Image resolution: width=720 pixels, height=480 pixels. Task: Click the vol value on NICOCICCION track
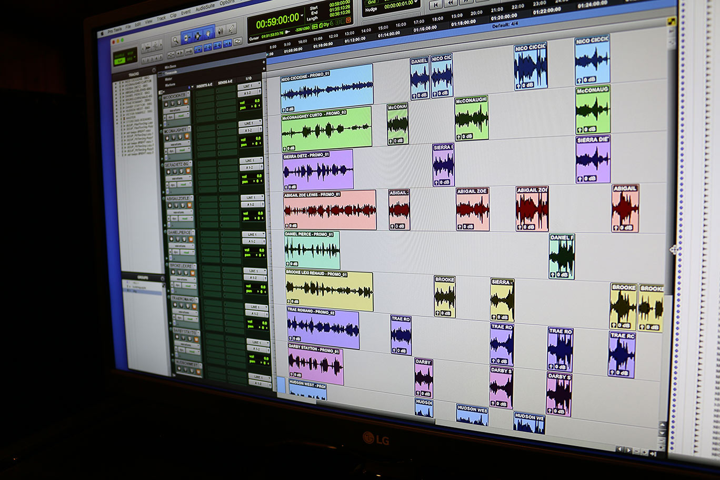click(x=257, y=101)
